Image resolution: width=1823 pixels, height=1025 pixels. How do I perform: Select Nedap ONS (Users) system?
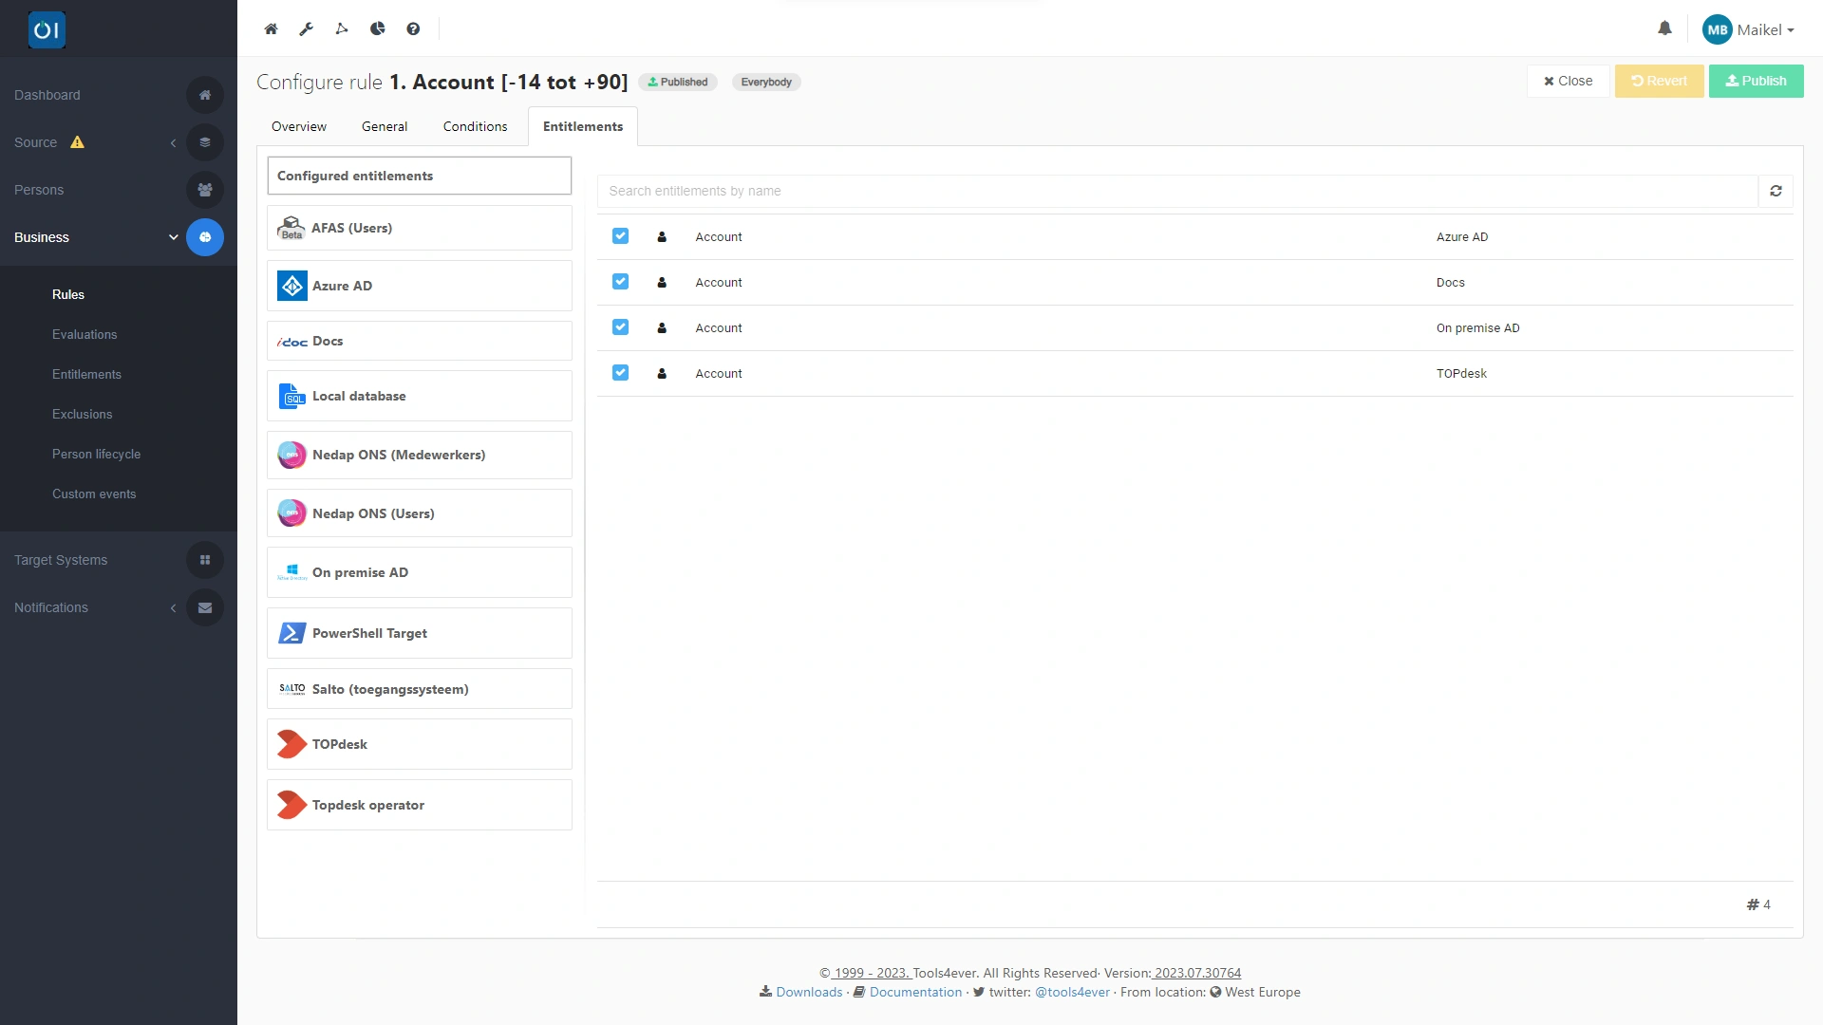[419, 513]
